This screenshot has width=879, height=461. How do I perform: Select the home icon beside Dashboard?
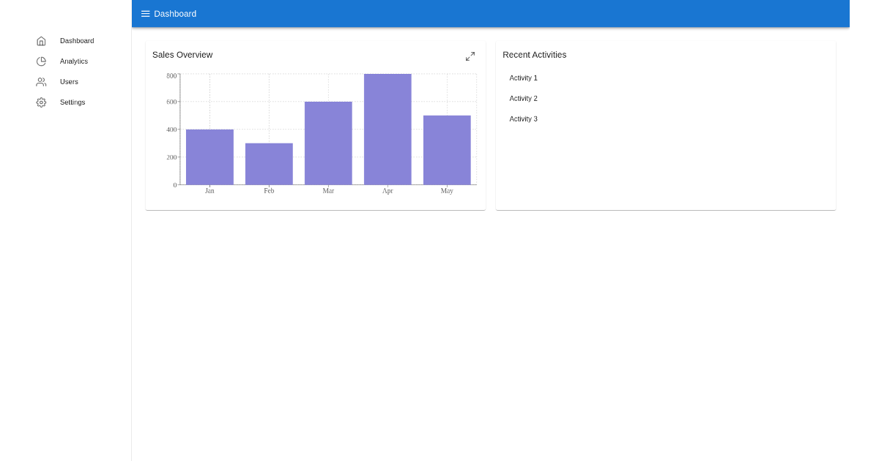[x=41, y=41]
